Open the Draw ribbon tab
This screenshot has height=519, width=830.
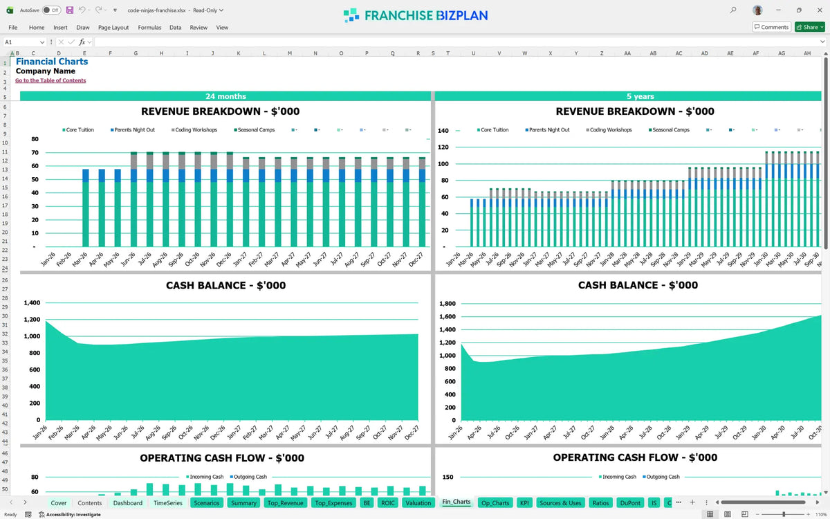[83, 27]
